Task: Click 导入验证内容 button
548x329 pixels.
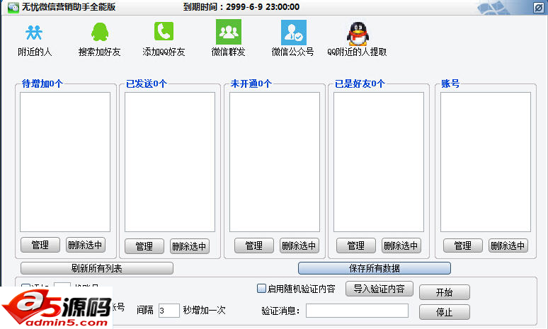Action: pos(379,289)
